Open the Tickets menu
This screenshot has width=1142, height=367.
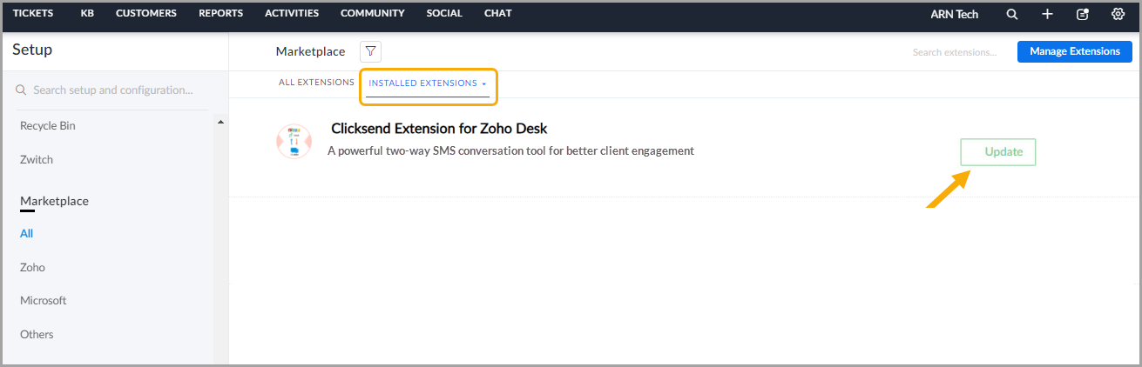coord(33,14)
